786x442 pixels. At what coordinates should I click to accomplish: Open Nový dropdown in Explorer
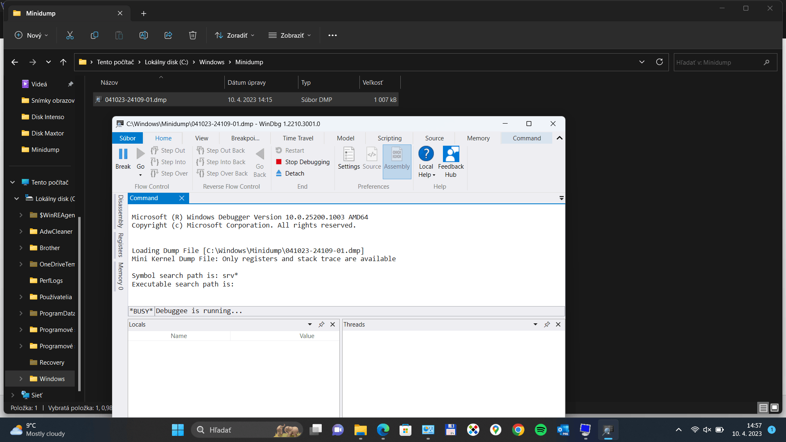pyautogui.click(x=31, y=36)
